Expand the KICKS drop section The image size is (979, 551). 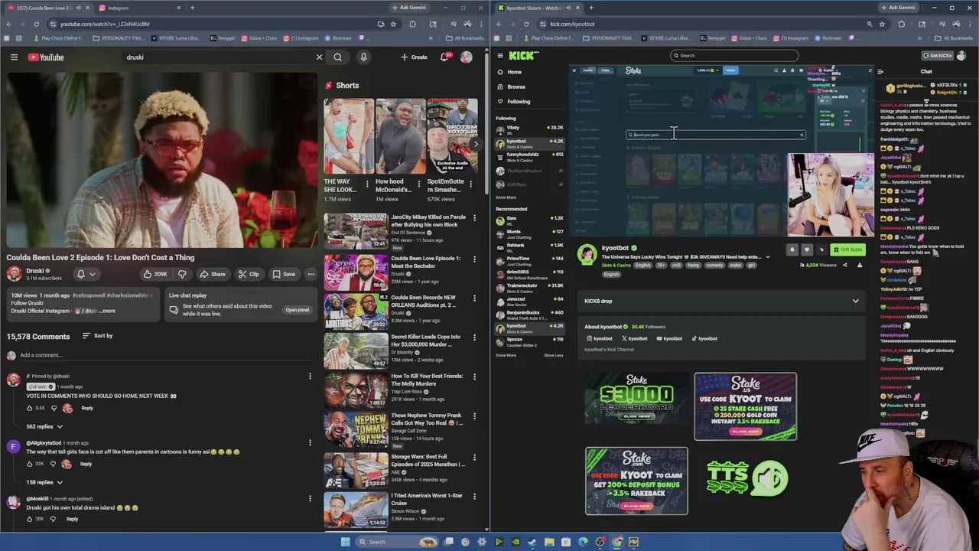tap(855, 301)
